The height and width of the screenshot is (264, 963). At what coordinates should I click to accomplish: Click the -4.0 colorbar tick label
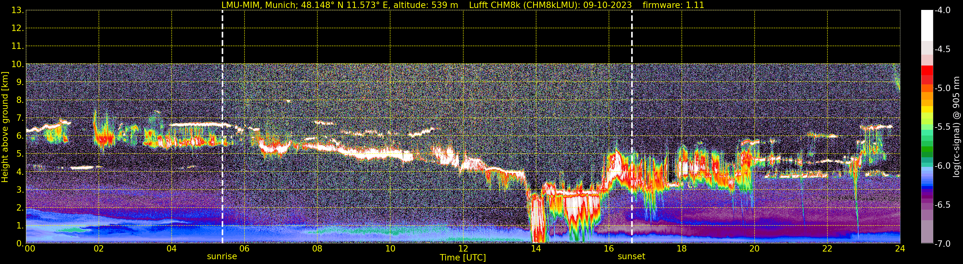(x=942, y=10)
